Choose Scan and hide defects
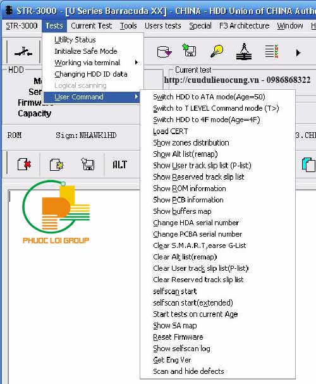Screen dimensions: 316x384 (x=217, y=371)
